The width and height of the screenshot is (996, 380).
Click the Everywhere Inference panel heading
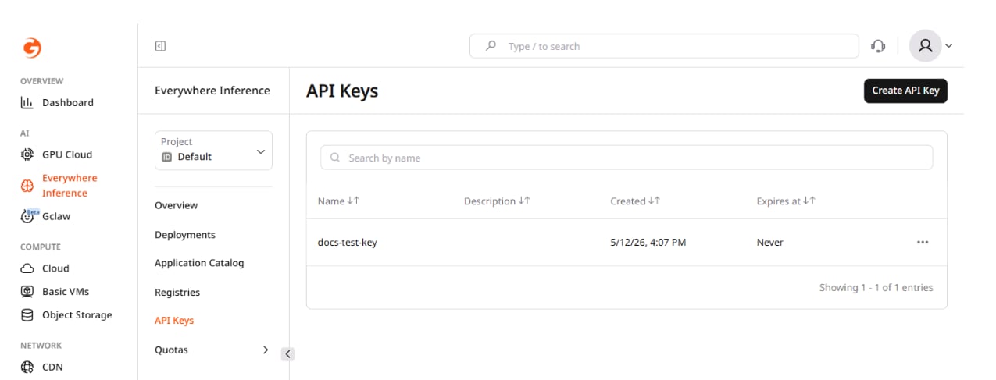(x=212, y=91)
